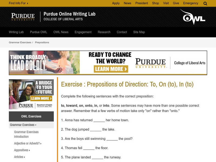
Task: Open Contact navigation item
Action: pyautogui.click(x=122, y=32)
